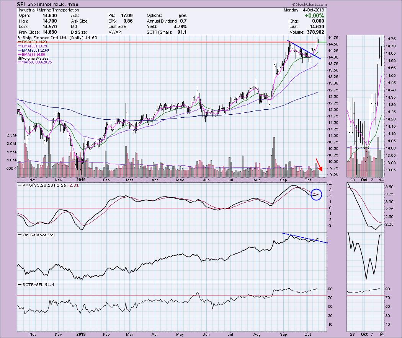402x338 pixels.
Task: Select the 13.85 label in the zoomed price panel
Action: pyautogui.click(x=391, y=170)
